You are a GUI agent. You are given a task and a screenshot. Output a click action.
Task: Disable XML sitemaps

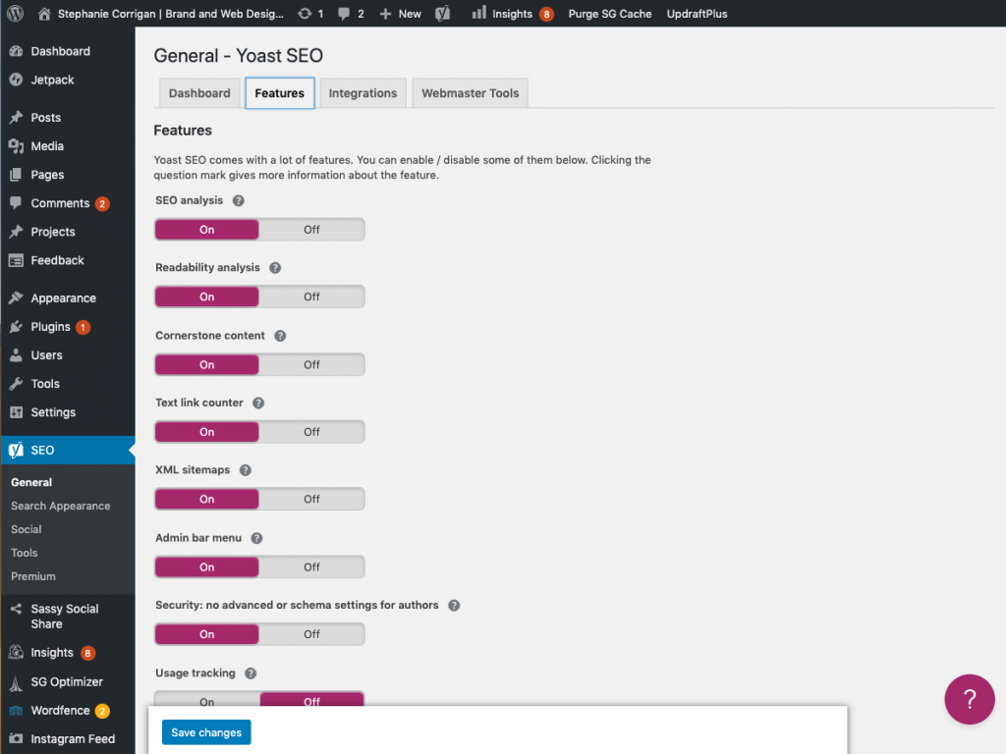pos(311,499)
